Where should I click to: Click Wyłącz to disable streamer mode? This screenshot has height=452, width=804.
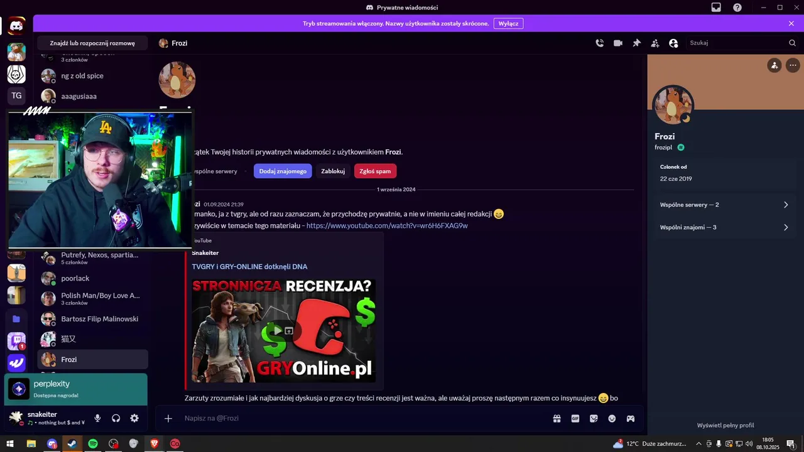click(509, 23)
